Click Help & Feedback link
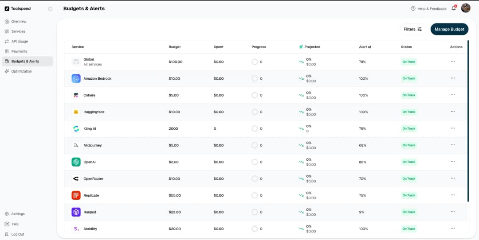This screenshot has height=240, width=479. [x=428, y=9]
